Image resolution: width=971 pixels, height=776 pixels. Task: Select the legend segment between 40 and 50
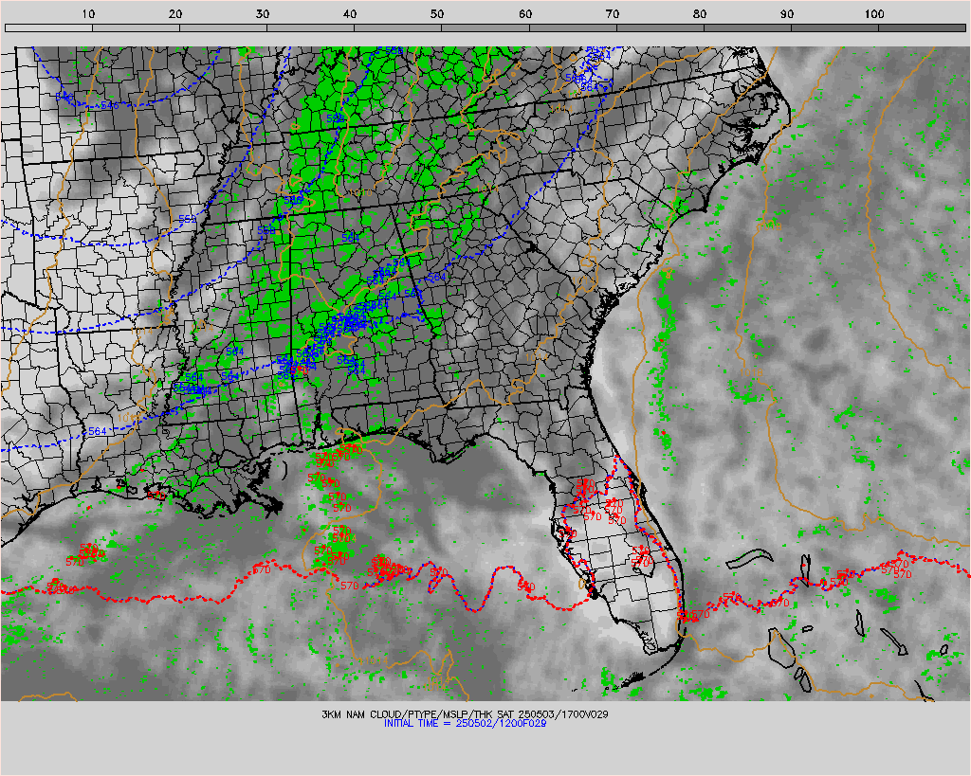(x=397, y=27)
